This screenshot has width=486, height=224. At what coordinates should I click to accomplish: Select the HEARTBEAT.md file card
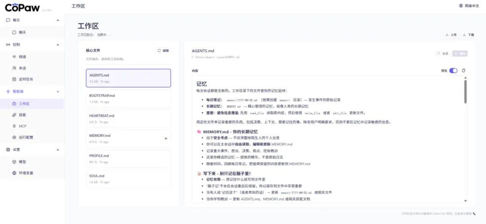coord(128,118)
